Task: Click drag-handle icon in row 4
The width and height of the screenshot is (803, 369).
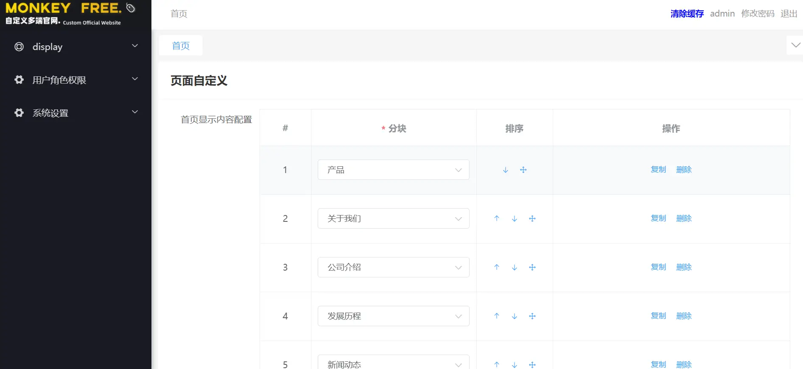Action: pyautogui.click(x=532, y=316)
